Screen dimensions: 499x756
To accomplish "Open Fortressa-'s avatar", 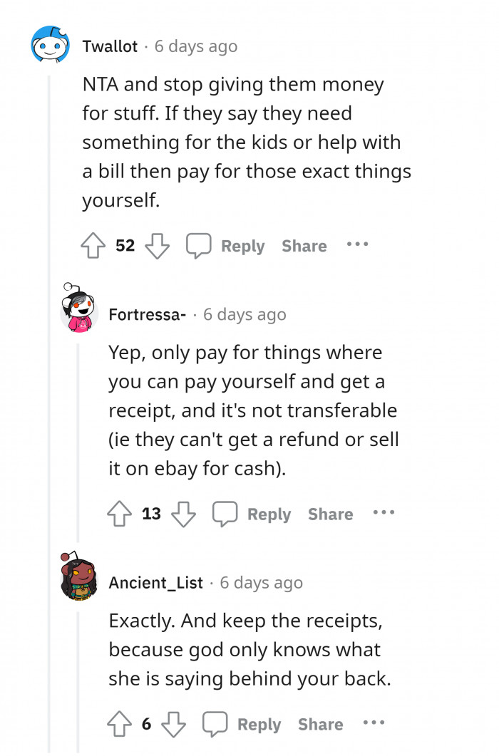I will [78, 306].
